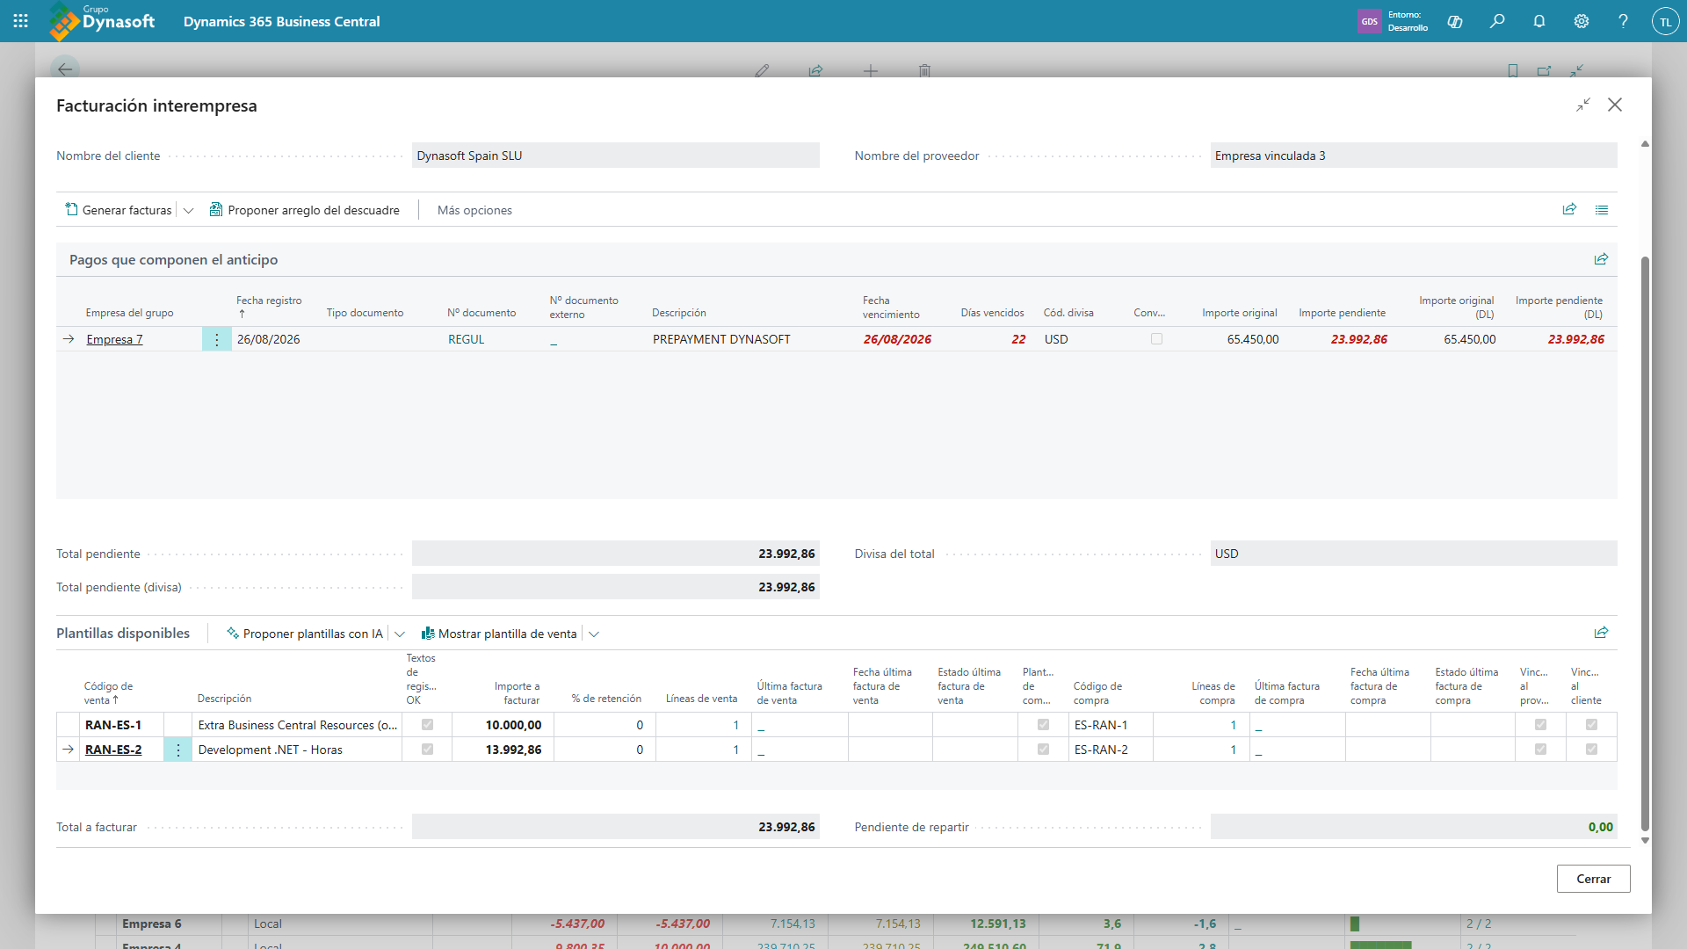Click the ES-RAN-2 purchase code cell

(x=1111, y=750)
